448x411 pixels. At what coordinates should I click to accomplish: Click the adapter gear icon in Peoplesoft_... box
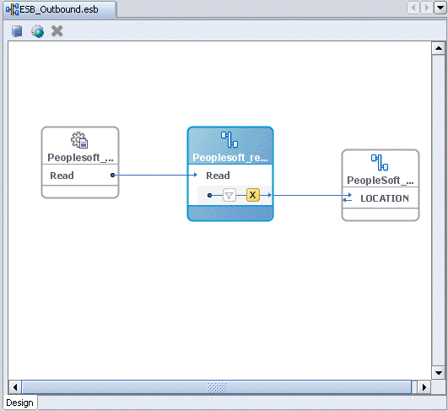pyautogui.click(x=79, y=140)
